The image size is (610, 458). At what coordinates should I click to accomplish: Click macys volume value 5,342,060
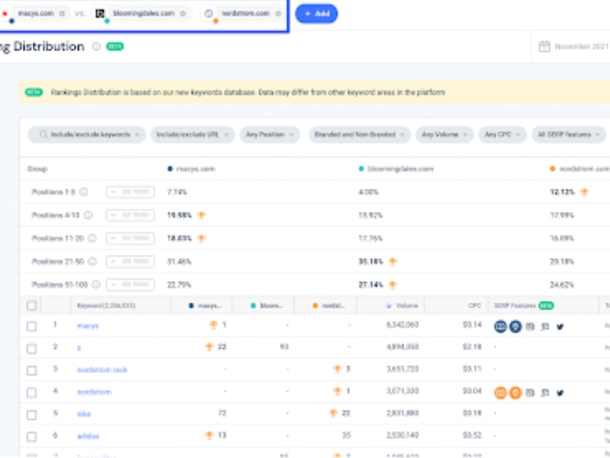pyautogui.click(x=403, y=324)
